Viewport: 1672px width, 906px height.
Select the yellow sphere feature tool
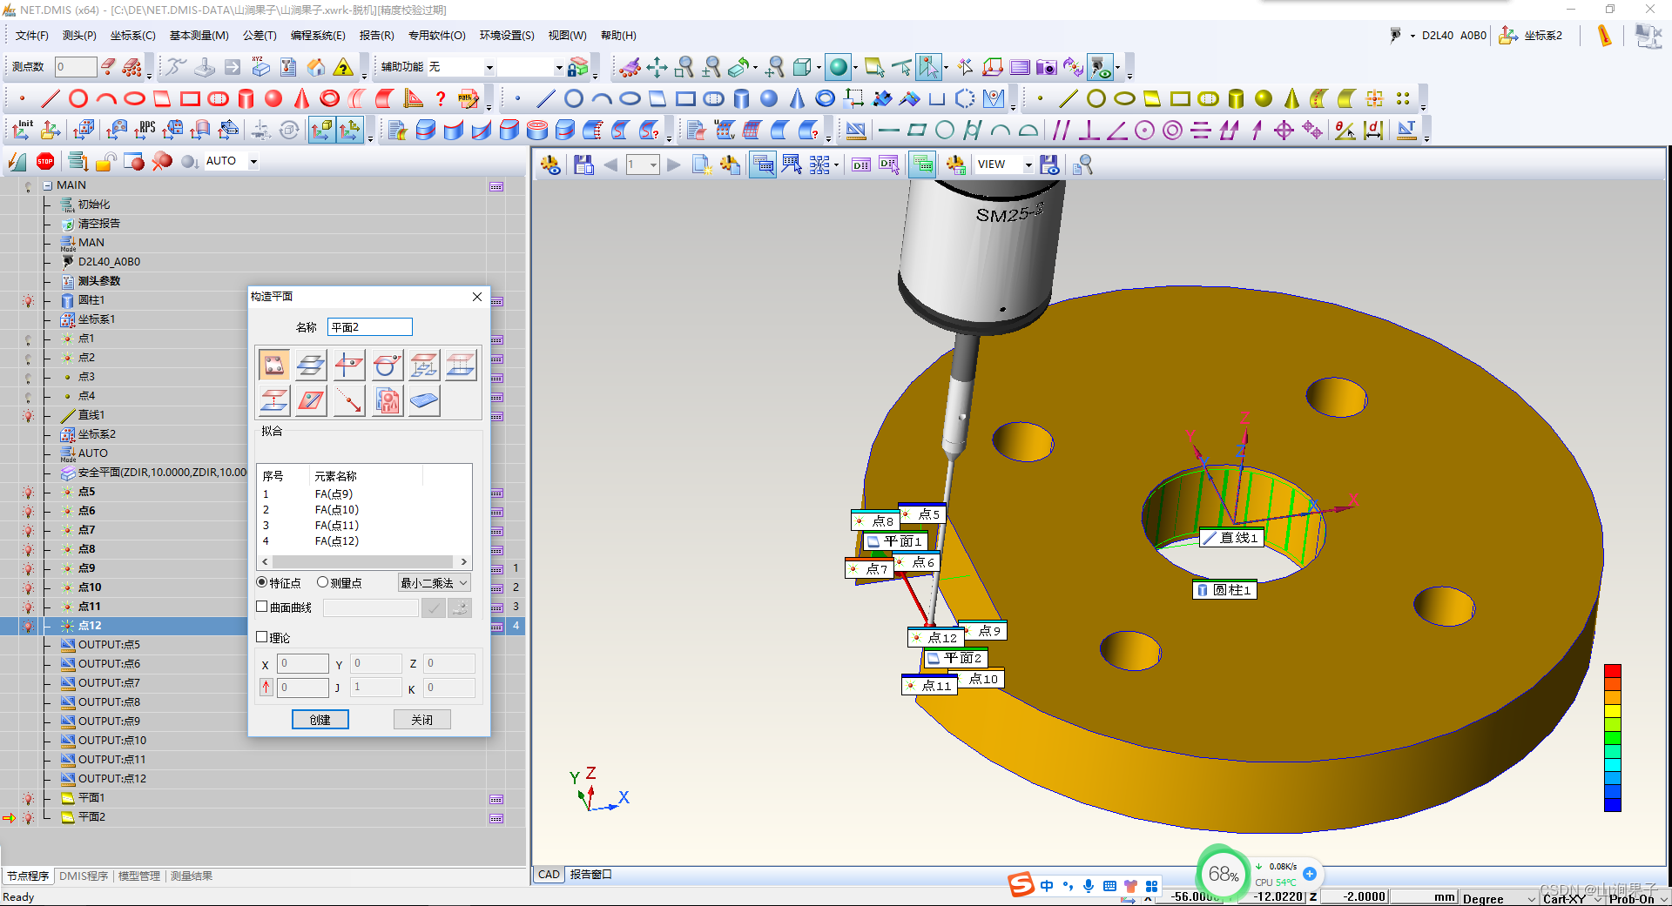pyautogui.click(x=1264, y=98)
